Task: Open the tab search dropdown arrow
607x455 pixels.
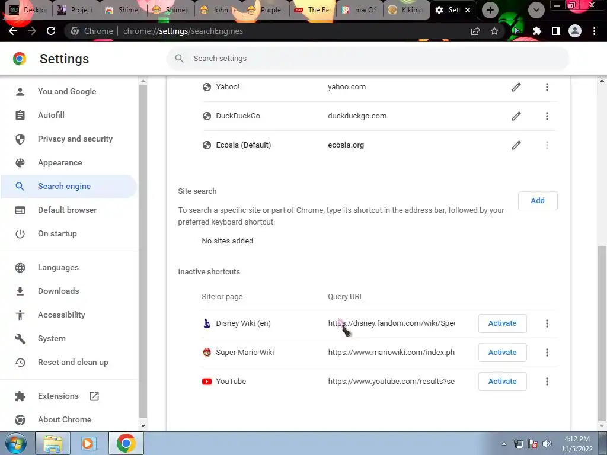Action: (x=536, y=10)
